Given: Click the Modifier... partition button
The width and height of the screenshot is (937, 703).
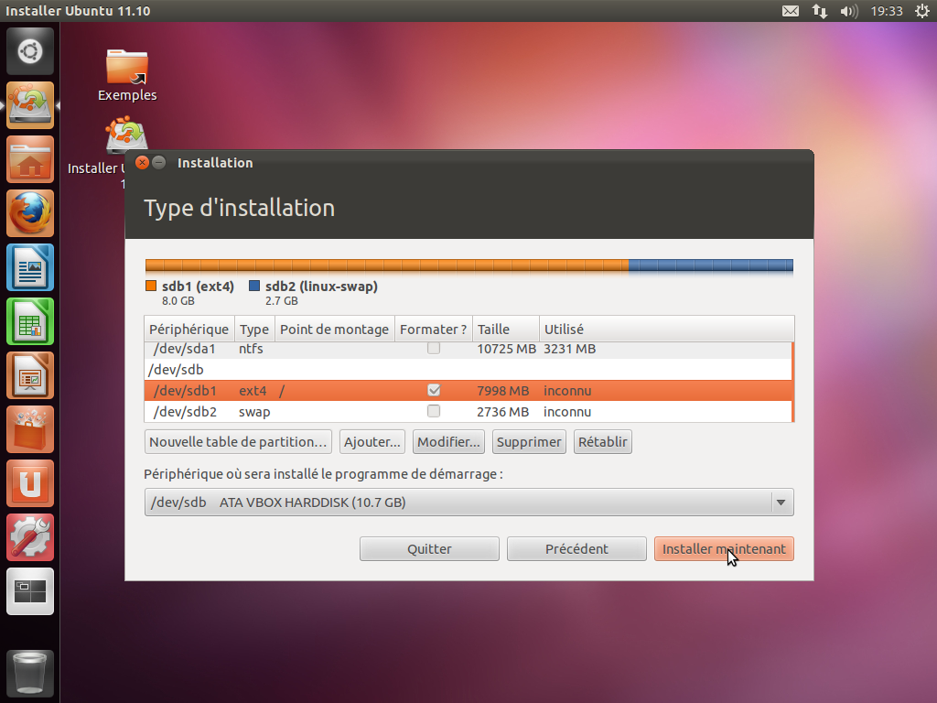Looking at the screenshot, I should (x=448, y=442).
